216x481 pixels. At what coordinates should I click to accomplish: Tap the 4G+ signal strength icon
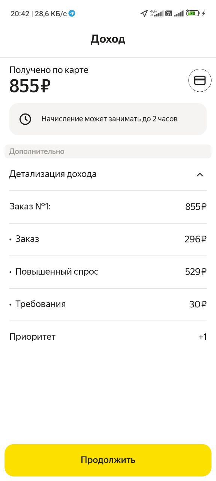[x=157, y=14]
